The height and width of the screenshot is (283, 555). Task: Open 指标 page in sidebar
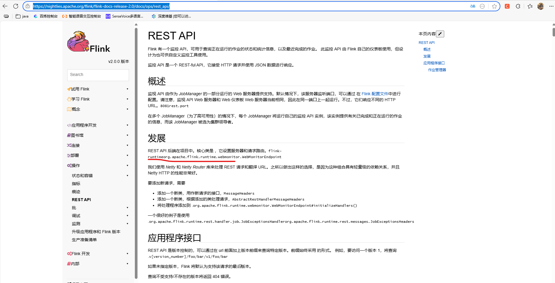(x=76, y=184)
